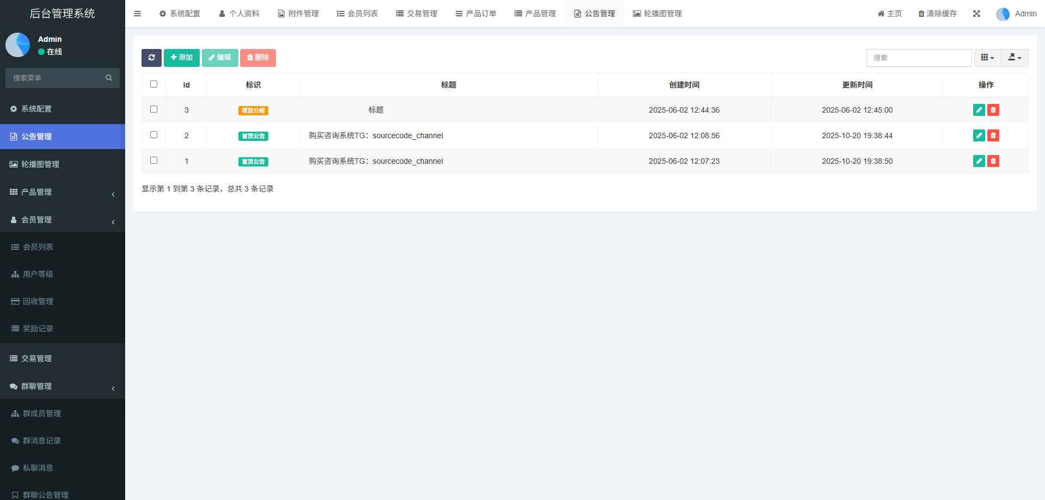Open the 交易管理 top tab
1045x500 pixels.
pos(416,14)
